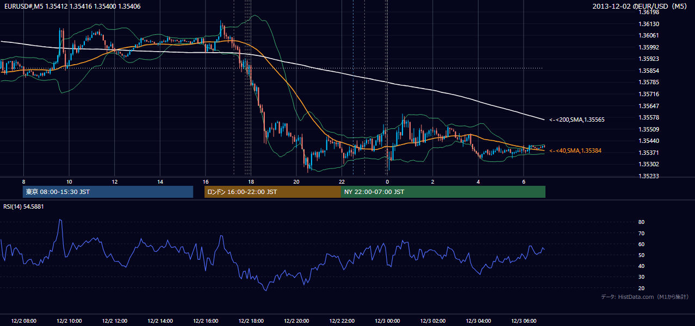This screenshot has width=695, height=326.
Task: Click the RSI 70 level label
Action: pyautogui.click(x=642, y=233)
